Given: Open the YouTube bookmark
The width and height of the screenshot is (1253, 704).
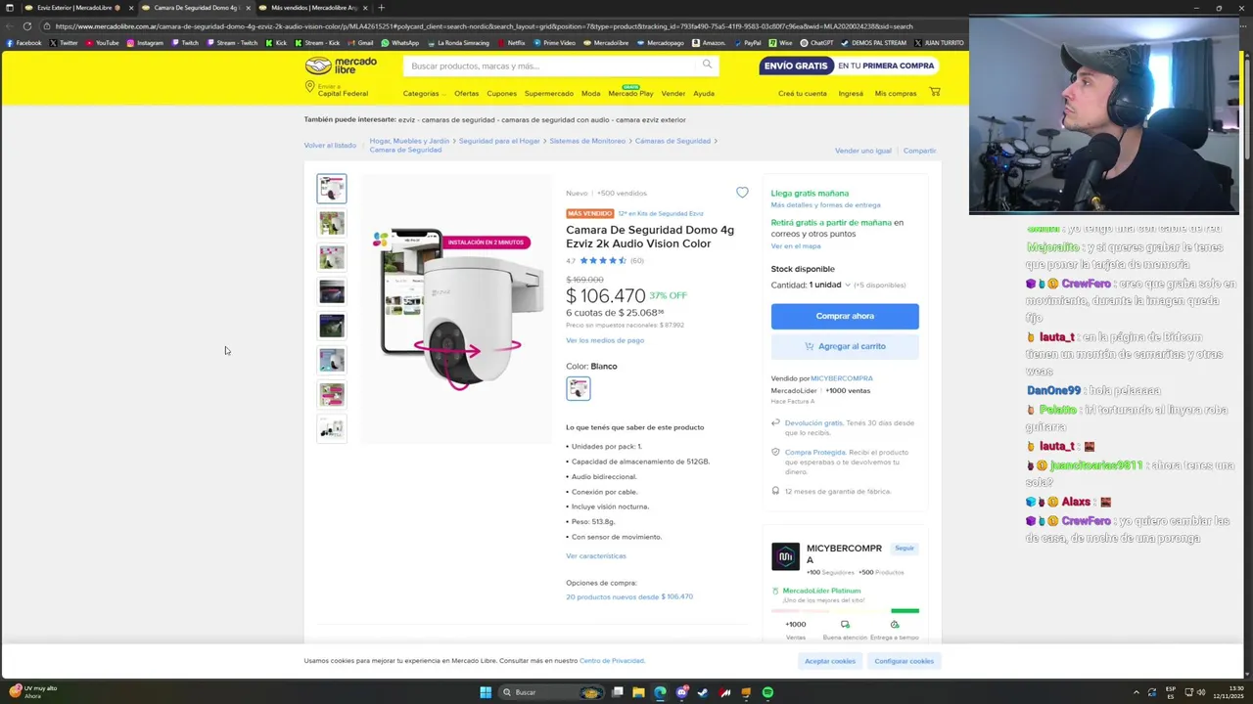Looking at the screenshot, I should tap(102, 43).
